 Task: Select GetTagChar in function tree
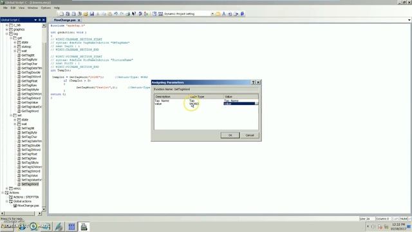coord(30,64)
